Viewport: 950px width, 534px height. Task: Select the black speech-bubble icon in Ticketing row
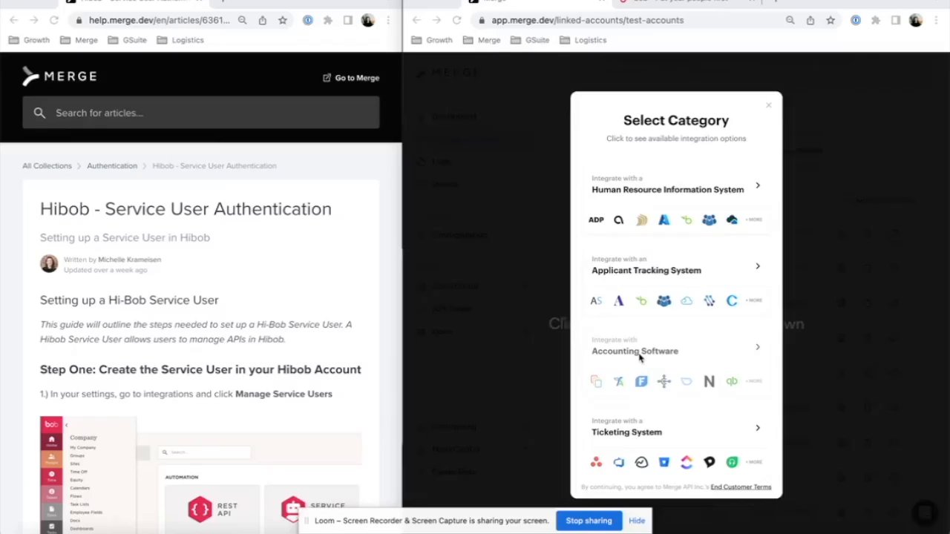point(709,462)
